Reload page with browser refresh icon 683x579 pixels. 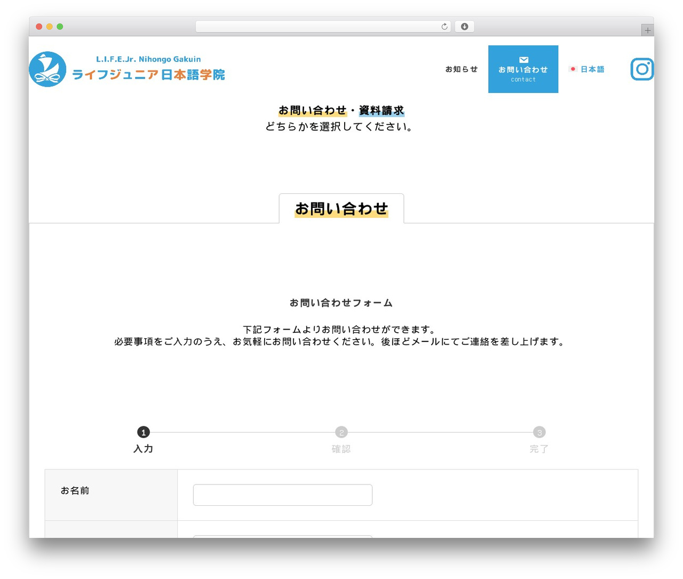tap(444, 27)
